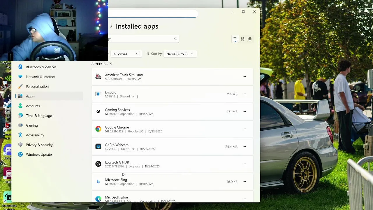
Task: Click the Logitech G HUB app icon
Action: click(x=98, y=164)
